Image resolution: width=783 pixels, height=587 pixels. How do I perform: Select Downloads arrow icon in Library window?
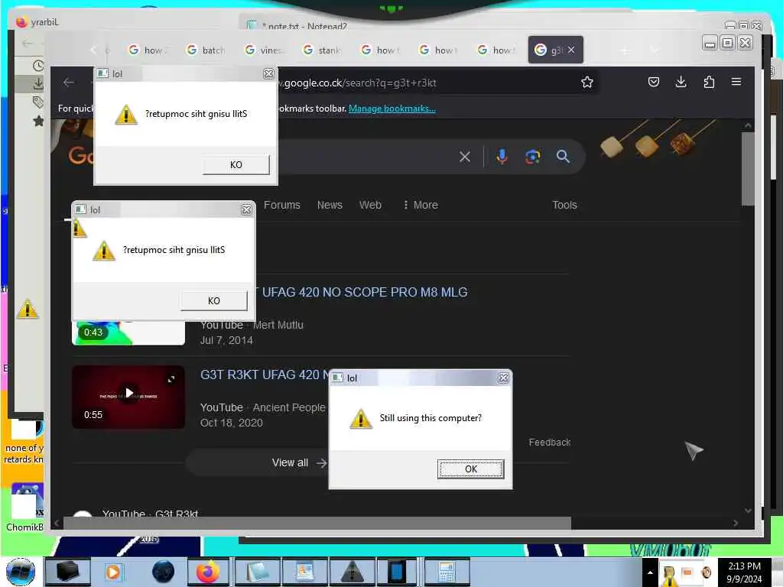[x=38, y=84]
